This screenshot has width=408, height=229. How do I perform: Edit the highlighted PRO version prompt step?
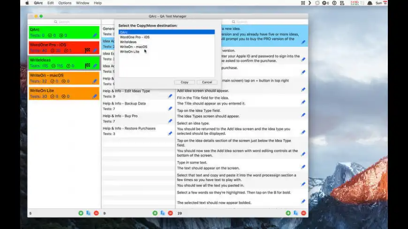click(303, 42)
